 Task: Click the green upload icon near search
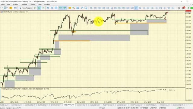[188, 8]
